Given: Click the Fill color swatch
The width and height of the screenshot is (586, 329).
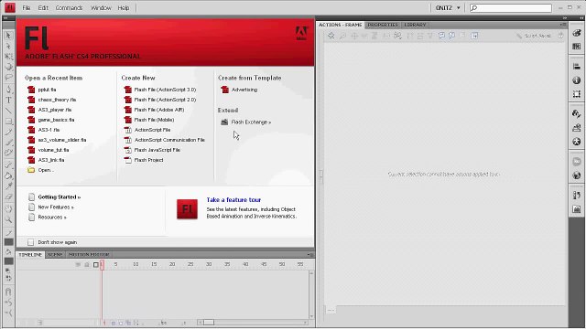Looking at the screenshot, I should tap(8, 261).
